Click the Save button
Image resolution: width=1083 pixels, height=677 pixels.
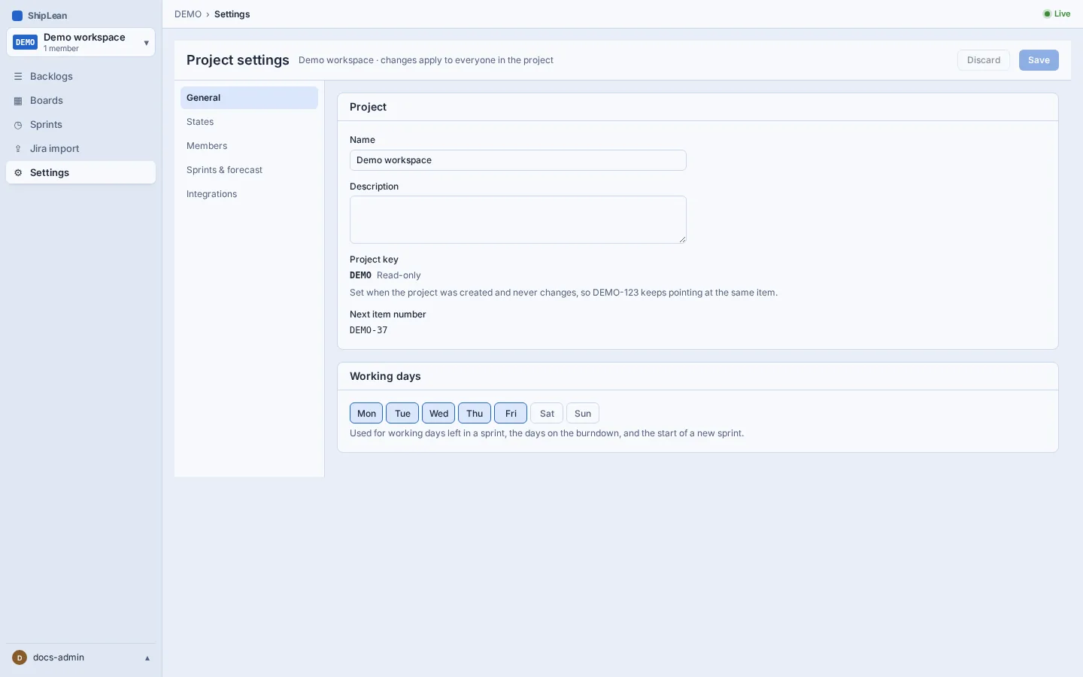[x=1039, y=60]
